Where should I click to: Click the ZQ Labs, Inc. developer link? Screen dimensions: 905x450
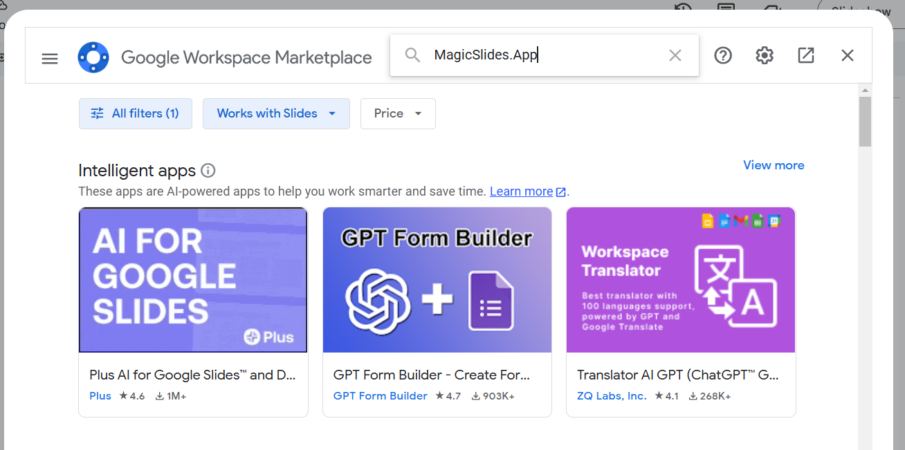612,396
